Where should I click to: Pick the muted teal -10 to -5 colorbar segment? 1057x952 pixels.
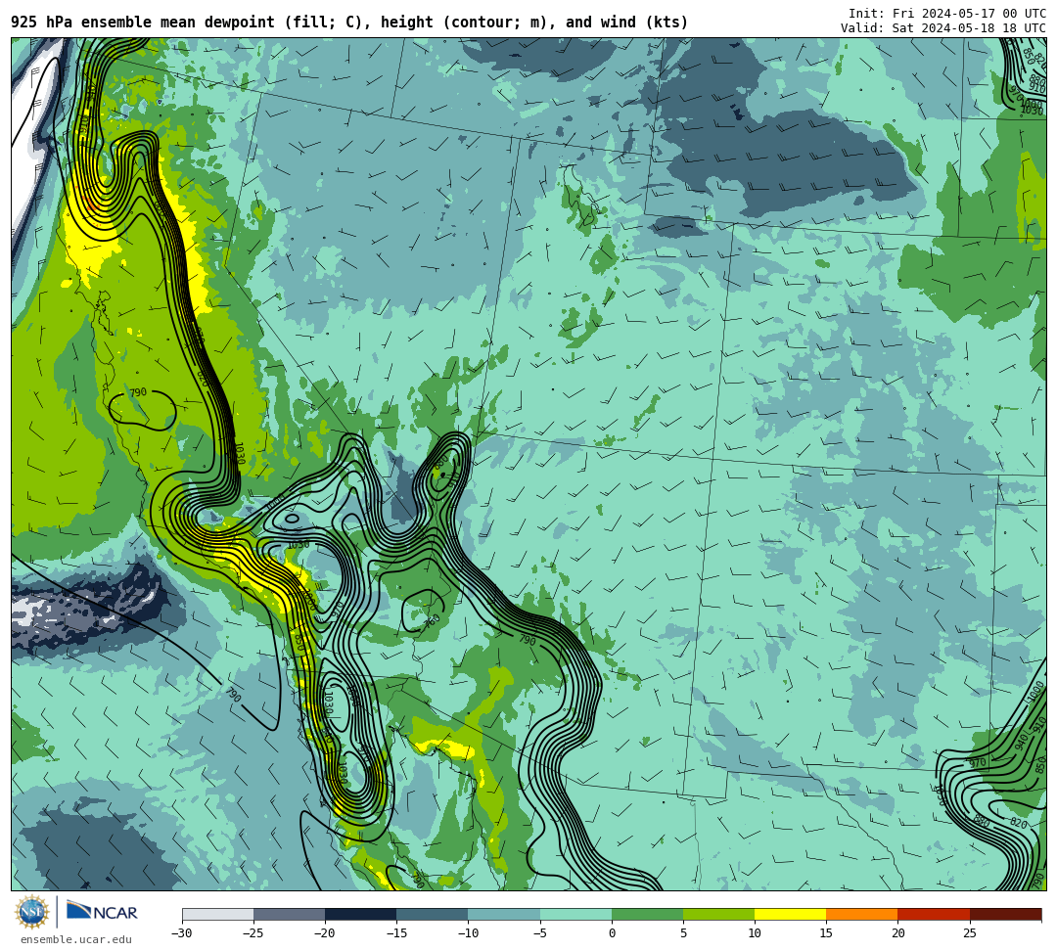tap(504, 914)
